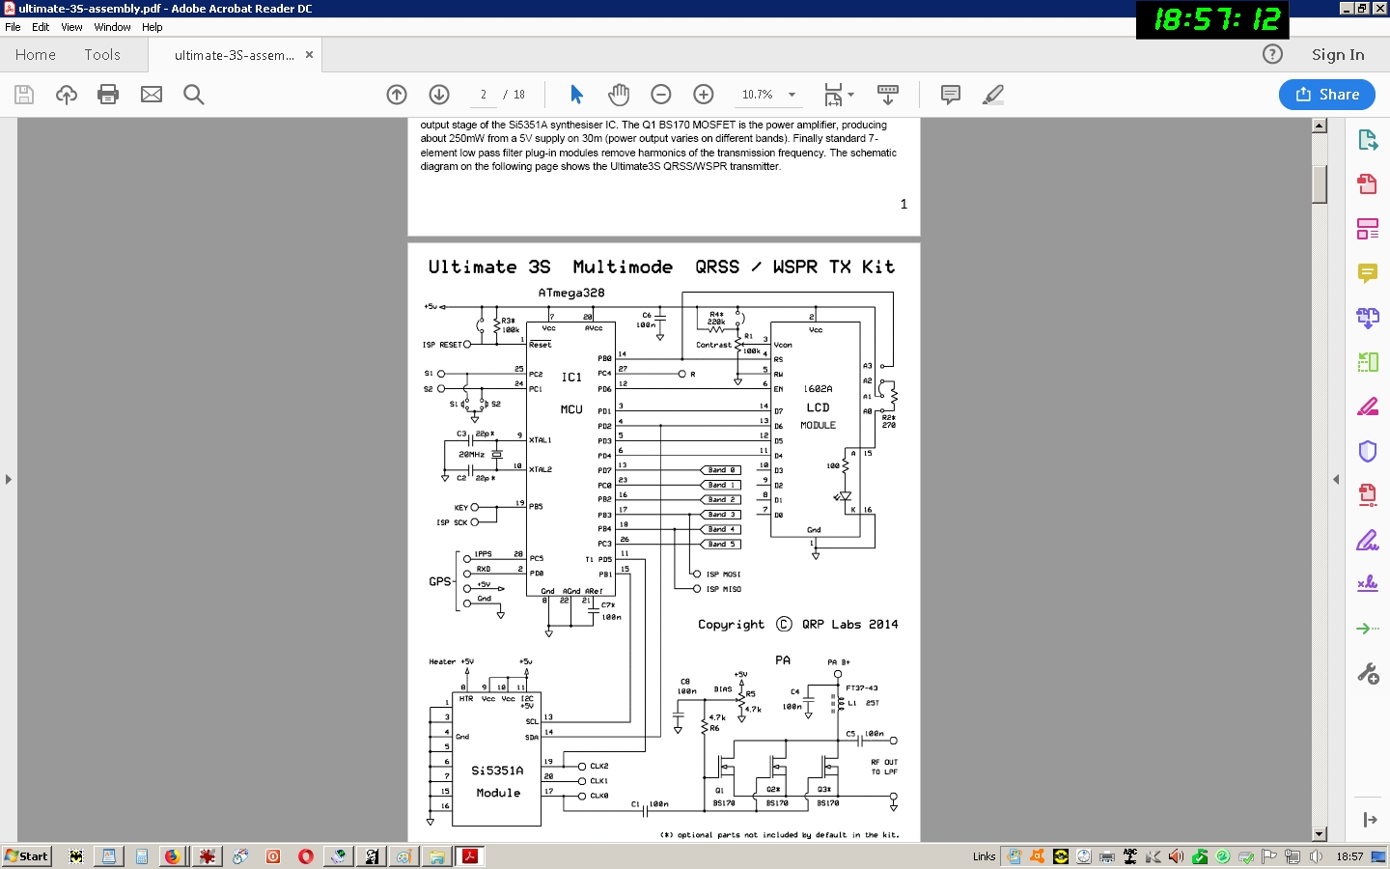Open the View menu
Viewport: 1390px width, 869px height.
[71, 27]
